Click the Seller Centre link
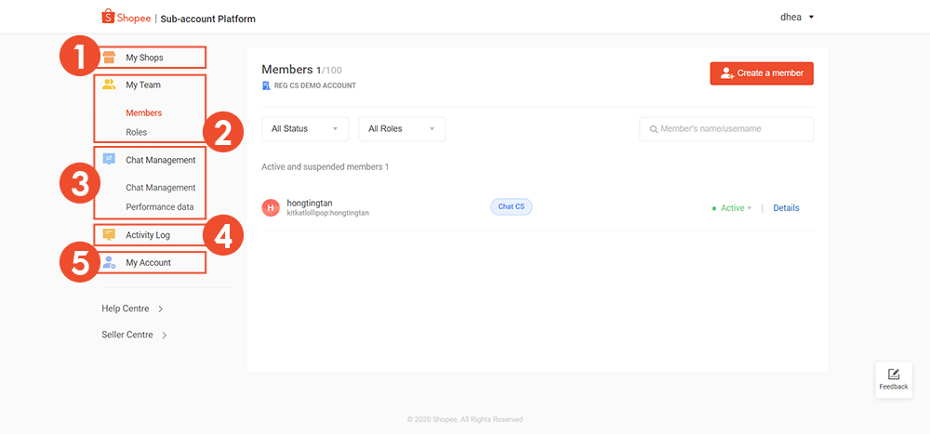The image size is (930, 434). click(126, 335)
